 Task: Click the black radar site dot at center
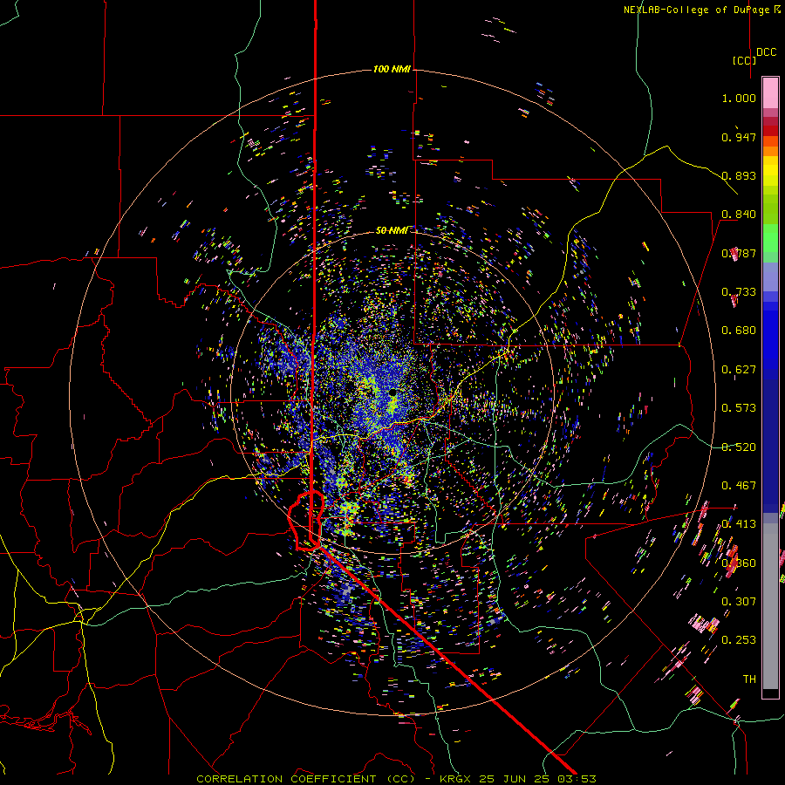pos(393,392)
